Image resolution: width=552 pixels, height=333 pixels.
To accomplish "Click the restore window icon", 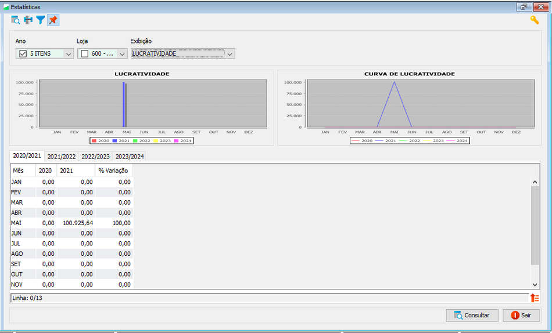I will [524, 7].
